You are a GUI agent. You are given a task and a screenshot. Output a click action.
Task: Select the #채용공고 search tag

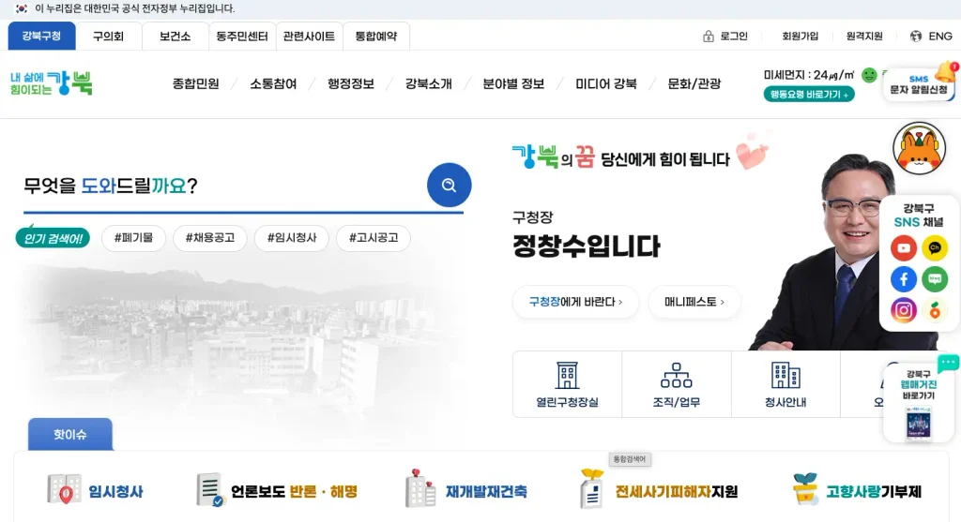(x=210, y=238)
